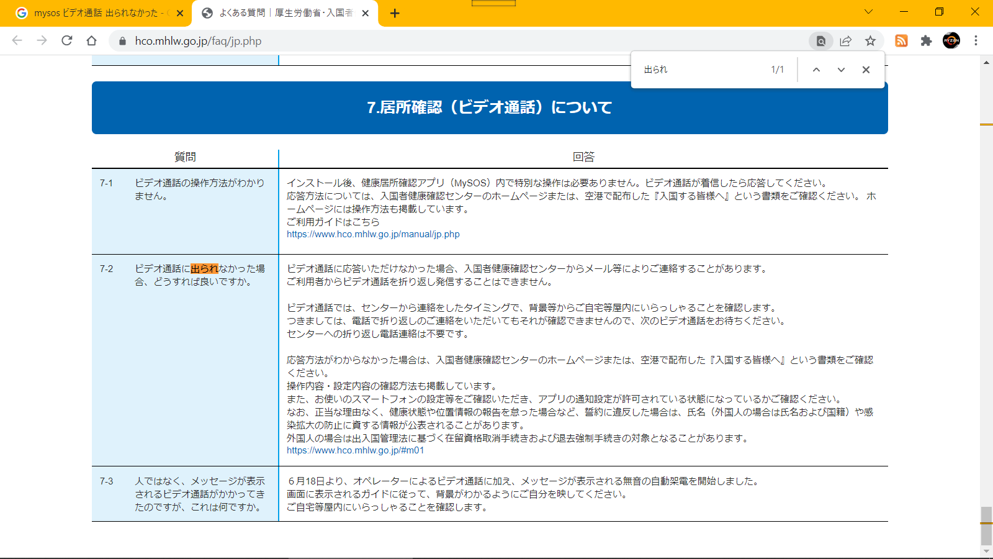Jump to next find result
This screenshot has width=993, height=559.
pos(841,70)
